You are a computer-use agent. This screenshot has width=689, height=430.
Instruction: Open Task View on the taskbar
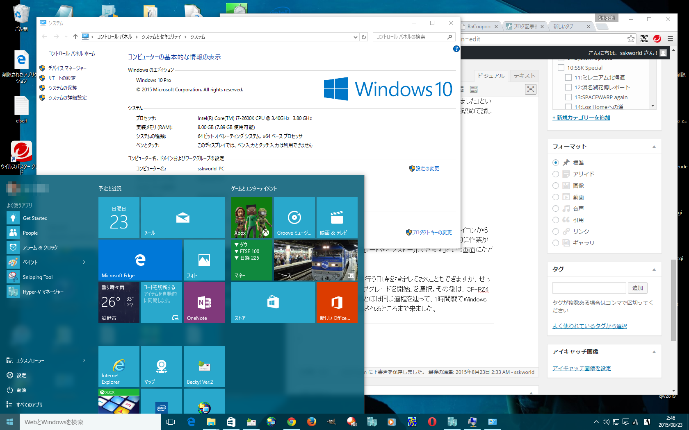tap(171, 422)
